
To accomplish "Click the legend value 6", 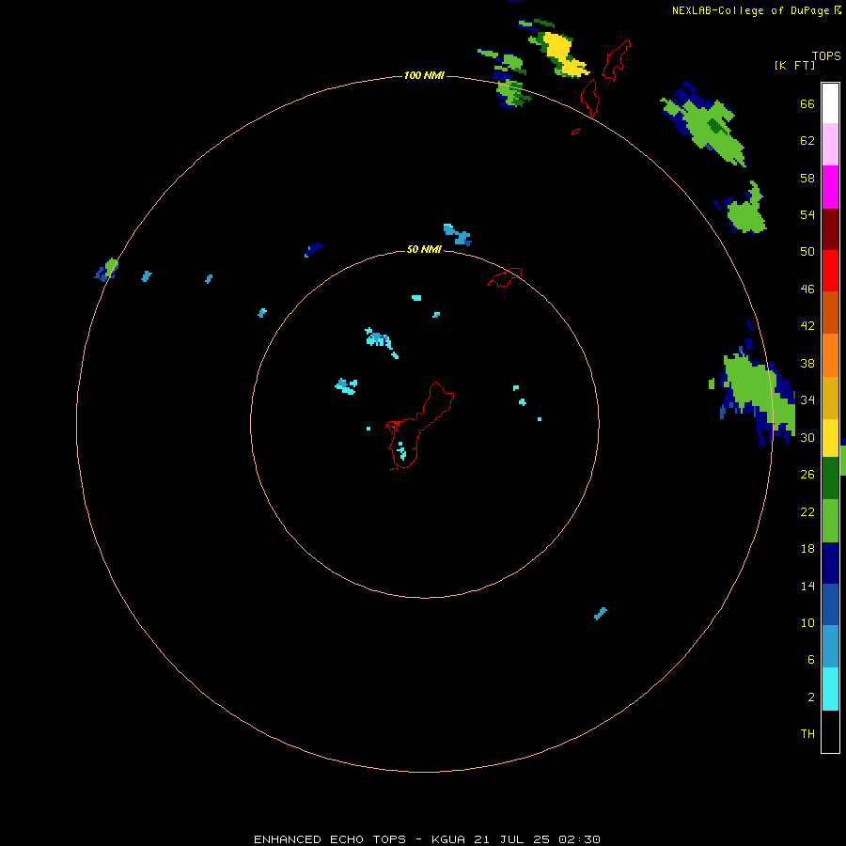I will tap(810, 659).
